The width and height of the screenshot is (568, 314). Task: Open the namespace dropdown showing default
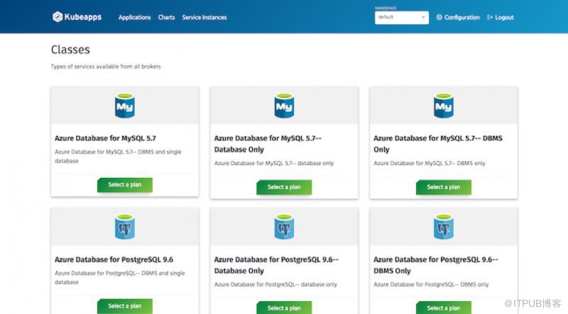click(402, 17)
